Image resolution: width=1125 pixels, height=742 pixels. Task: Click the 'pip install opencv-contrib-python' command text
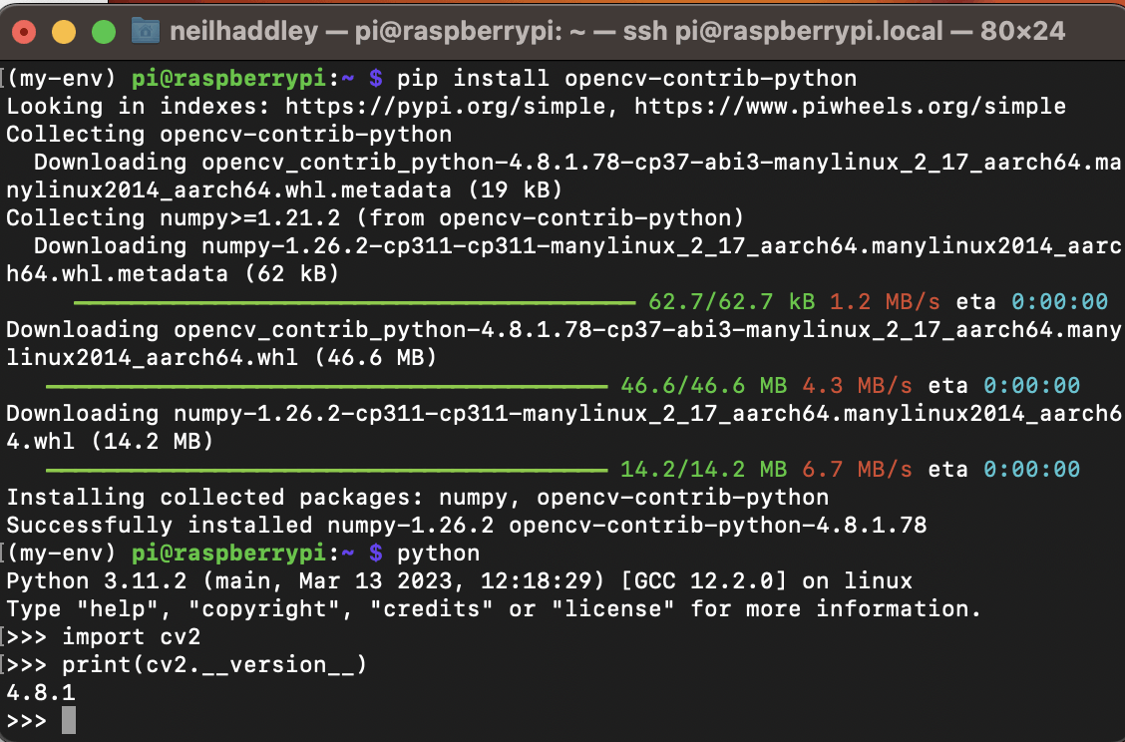pos(626,78)
